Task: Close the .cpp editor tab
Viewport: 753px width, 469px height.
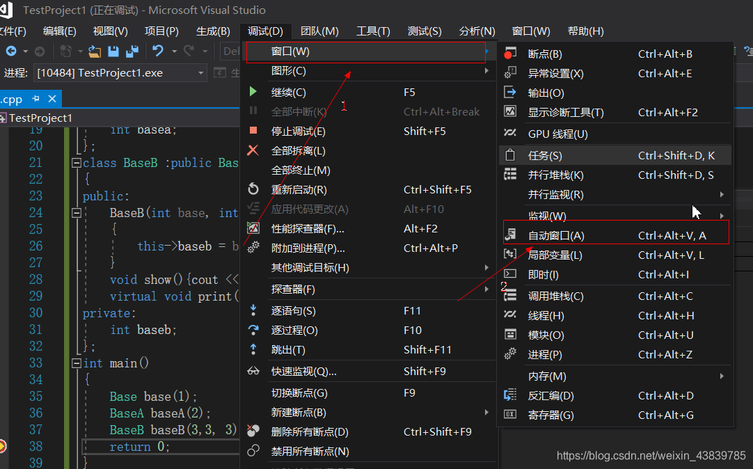Action: [52, 98]
